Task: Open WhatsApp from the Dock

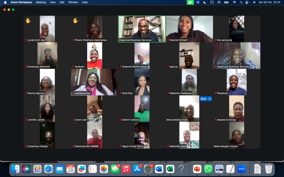Action: click(x=208, y=169)
